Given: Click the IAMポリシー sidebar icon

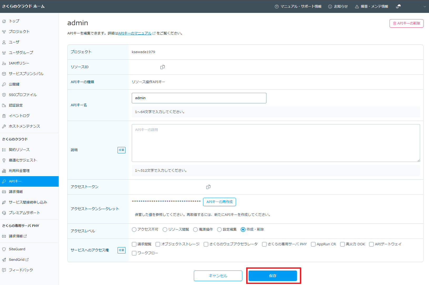Looking at the screenshot, I should 4,63.
